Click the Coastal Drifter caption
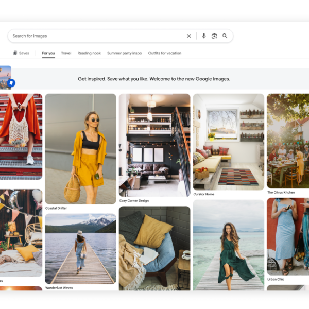Screen dimensions: 309x309 (x=56, y=208)
